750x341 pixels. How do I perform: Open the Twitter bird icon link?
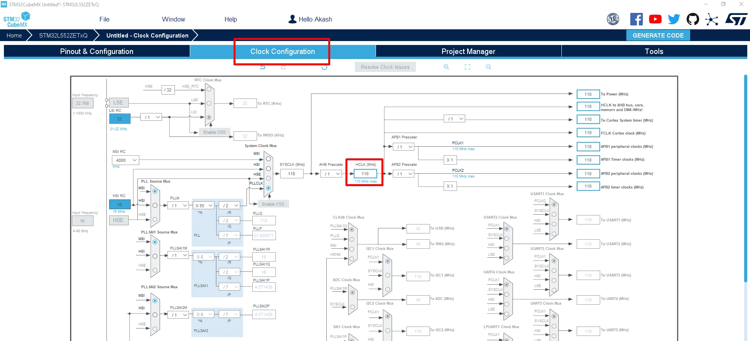(674, 19)
